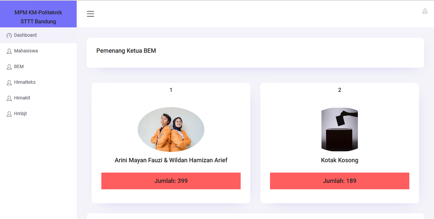Viewport: 434px width, 219px height.
Task: Click the Mahasiswa person icon
Action: [9, 51]
